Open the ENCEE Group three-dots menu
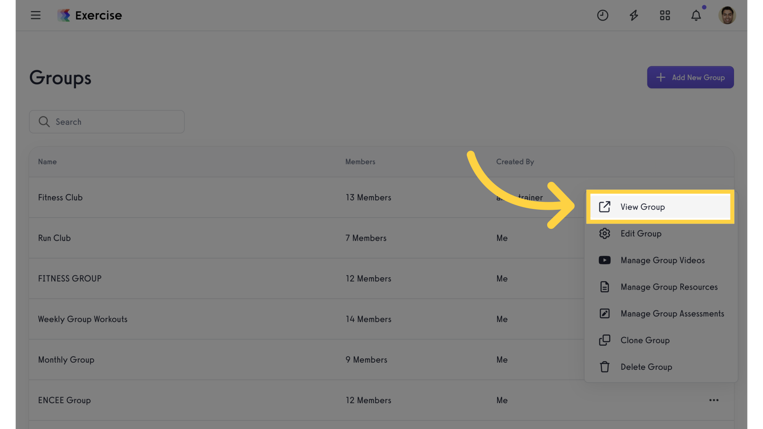Screen dimensions: 763x429 (x=714, y=400)
